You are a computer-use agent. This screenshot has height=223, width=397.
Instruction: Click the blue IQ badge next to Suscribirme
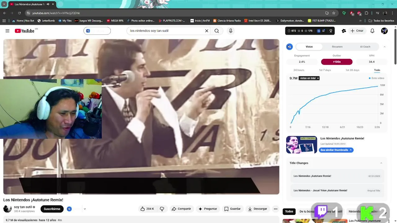pyautogui.click(x=69, y=209)
